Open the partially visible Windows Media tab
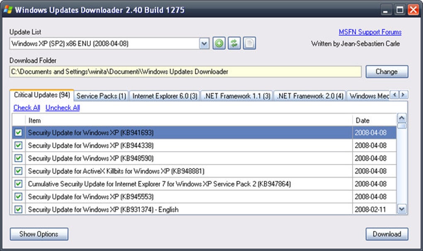This screenshot has width=423, height=251. coord(369,96)
